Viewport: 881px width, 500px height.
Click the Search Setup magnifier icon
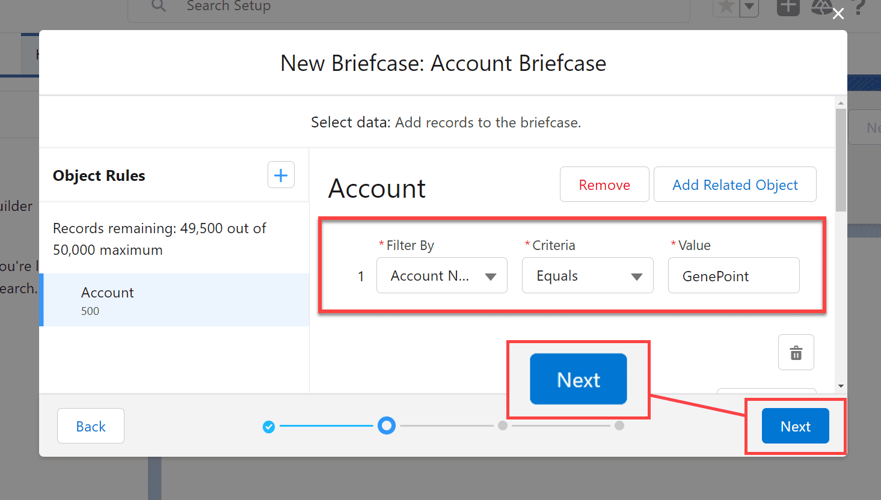pyautogui.click(x=158, y=7)
